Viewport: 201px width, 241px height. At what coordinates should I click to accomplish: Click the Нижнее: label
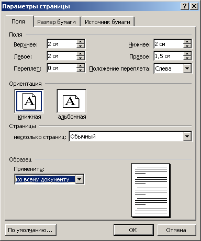[139, 44]
